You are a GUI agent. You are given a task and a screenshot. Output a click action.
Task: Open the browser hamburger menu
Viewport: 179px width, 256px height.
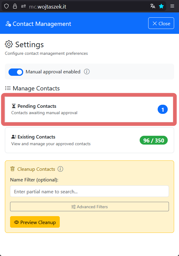172,6
